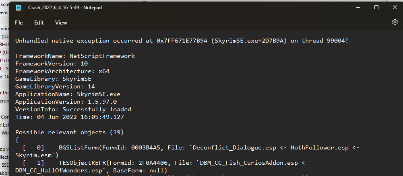Click the VersionInfo: Successfully loaded line

pyautogui.click(x=73, y=109)
